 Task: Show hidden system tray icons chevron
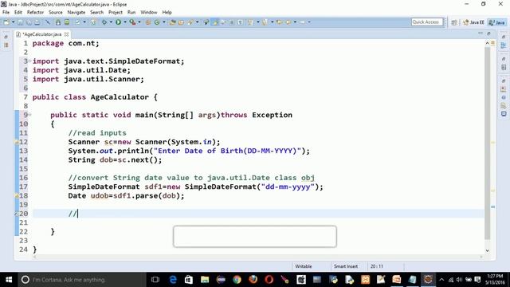click(x=441, y=280)
